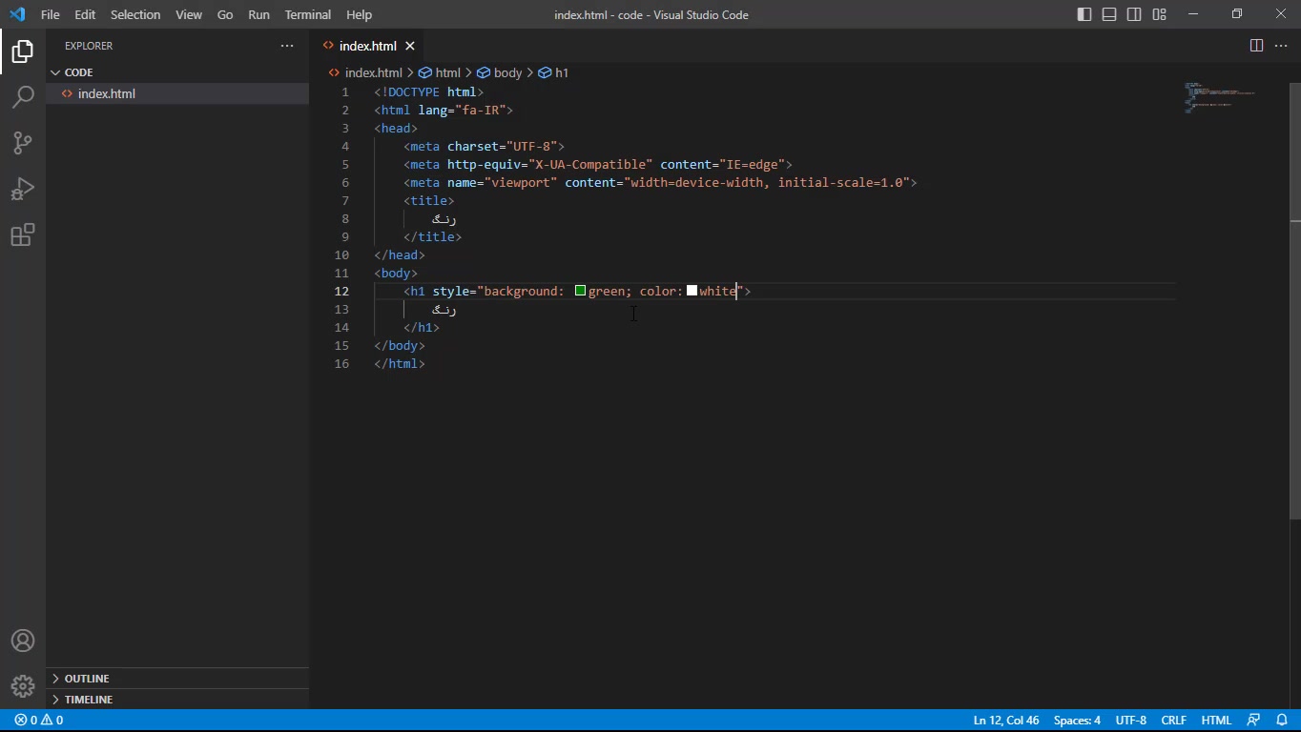
Task: Toggle the Panel layout button
Action: pyautogui.click(x=1109, y=14)
